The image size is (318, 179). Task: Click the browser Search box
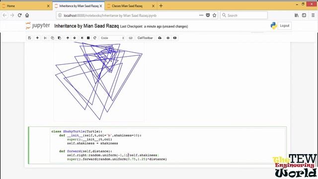[x=244, y=15]
